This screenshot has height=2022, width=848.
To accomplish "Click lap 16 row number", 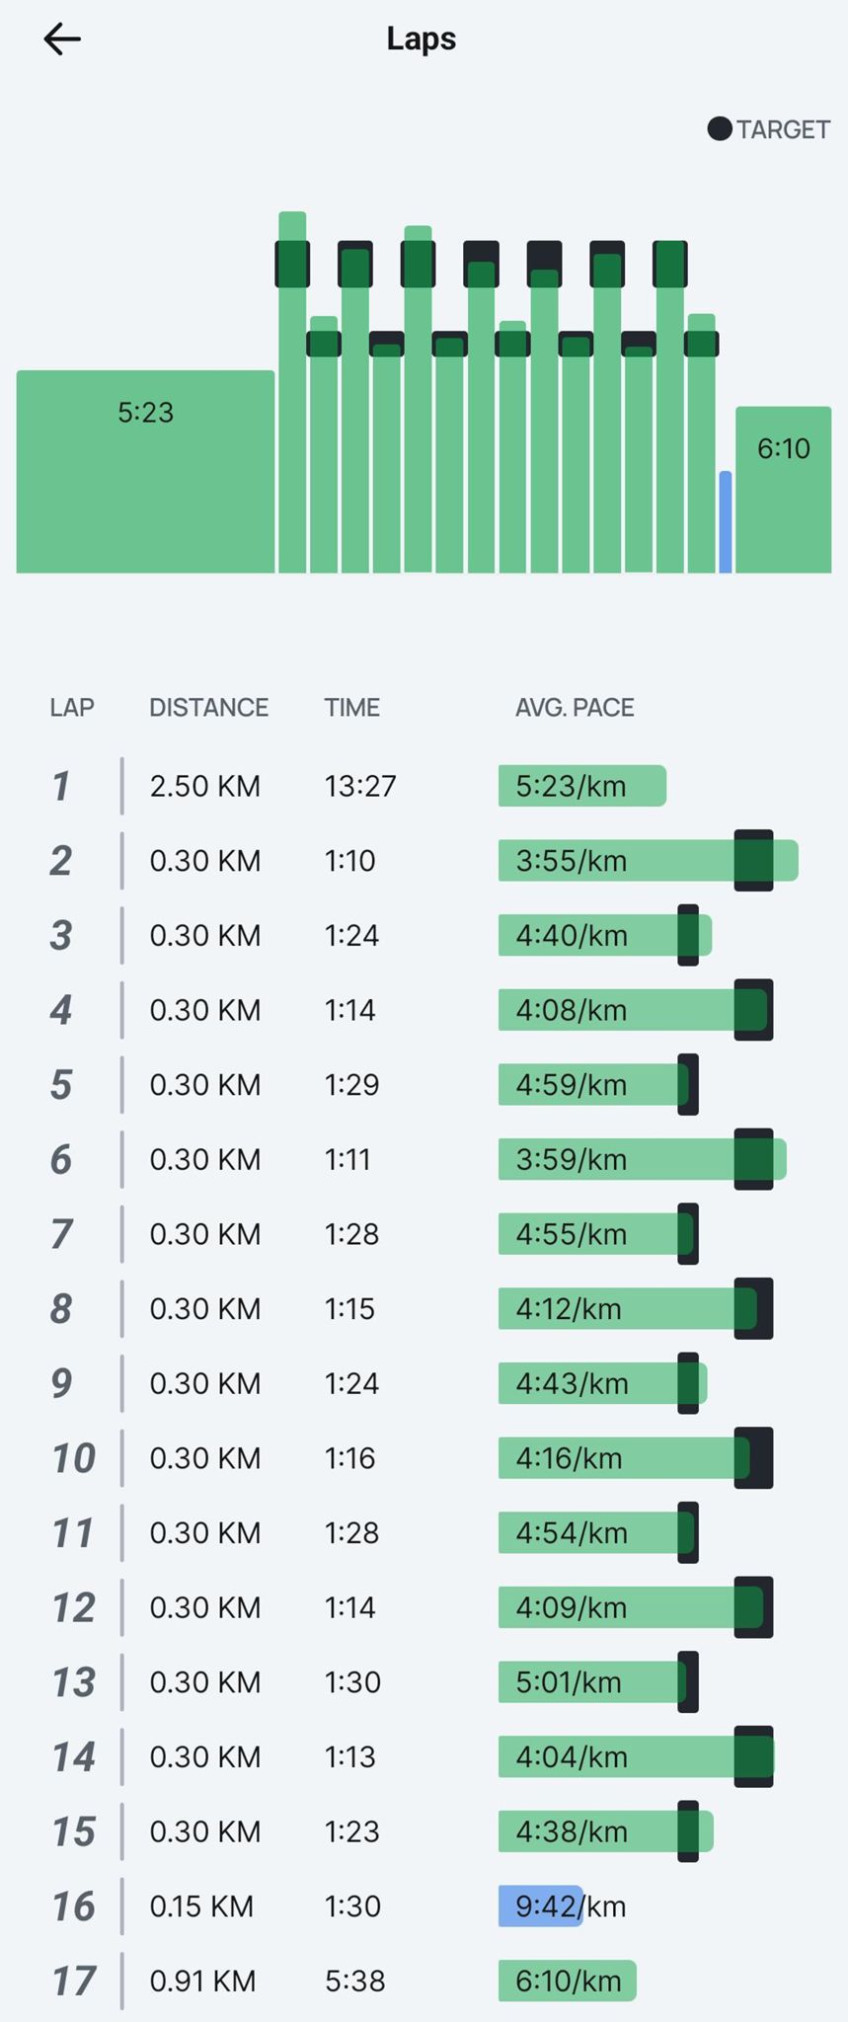I will 73,1905.
